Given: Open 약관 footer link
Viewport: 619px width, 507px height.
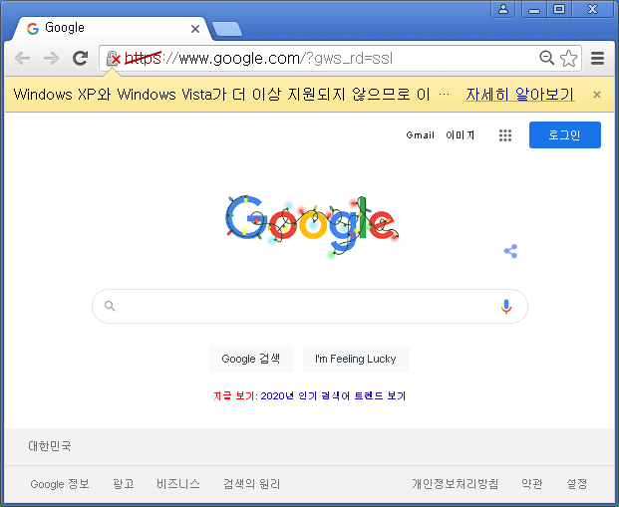Looking at the screenshot, I should point(531,484).
